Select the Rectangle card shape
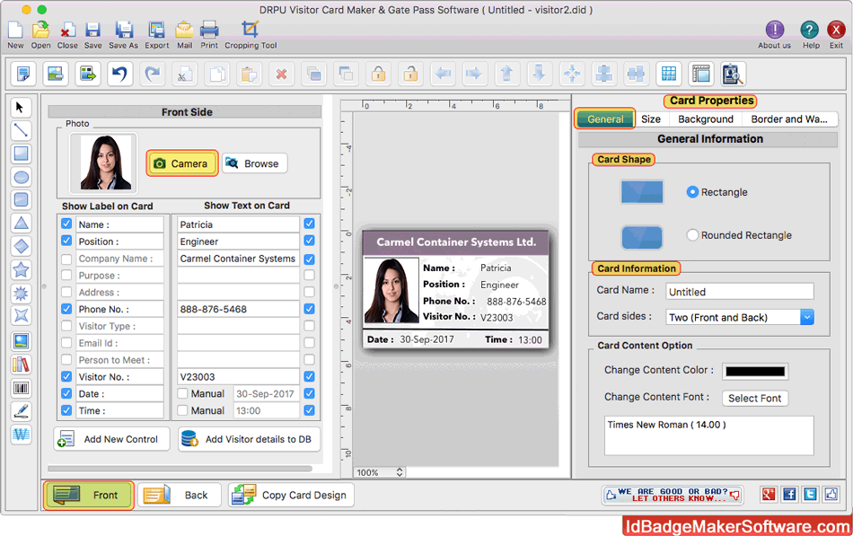The image size is (853, 536). 692,192
